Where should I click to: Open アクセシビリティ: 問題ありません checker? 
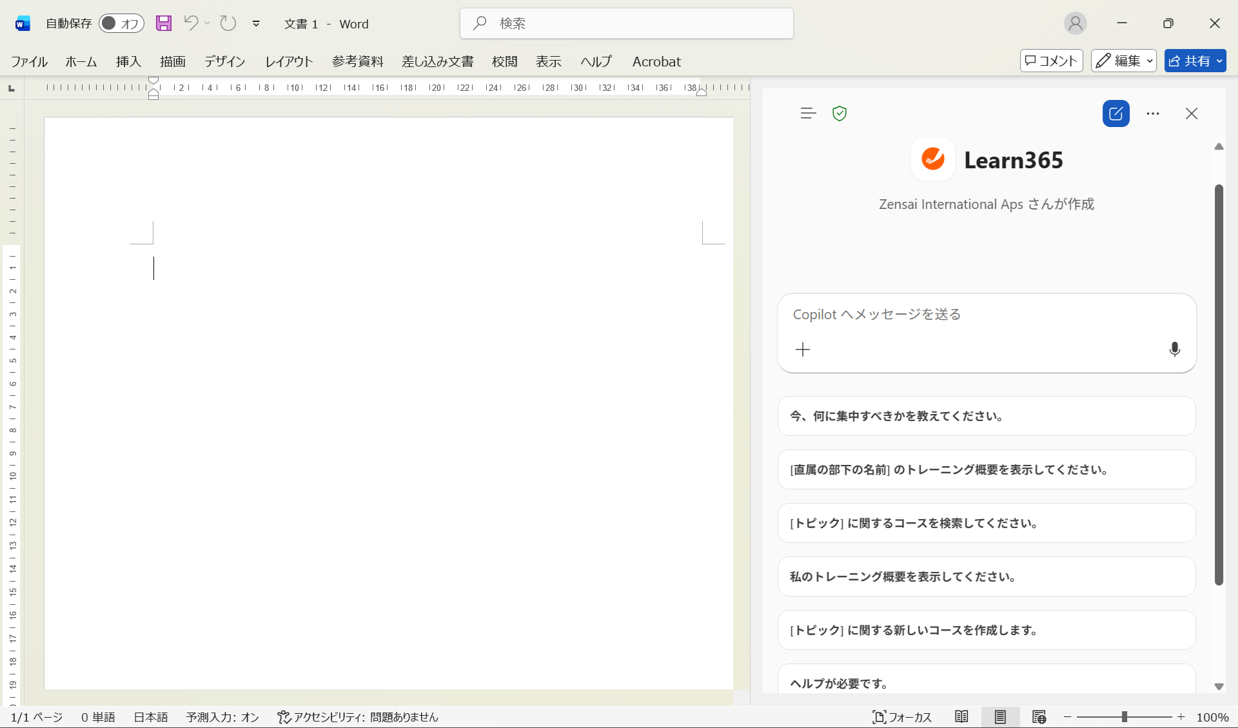point(358,717)
